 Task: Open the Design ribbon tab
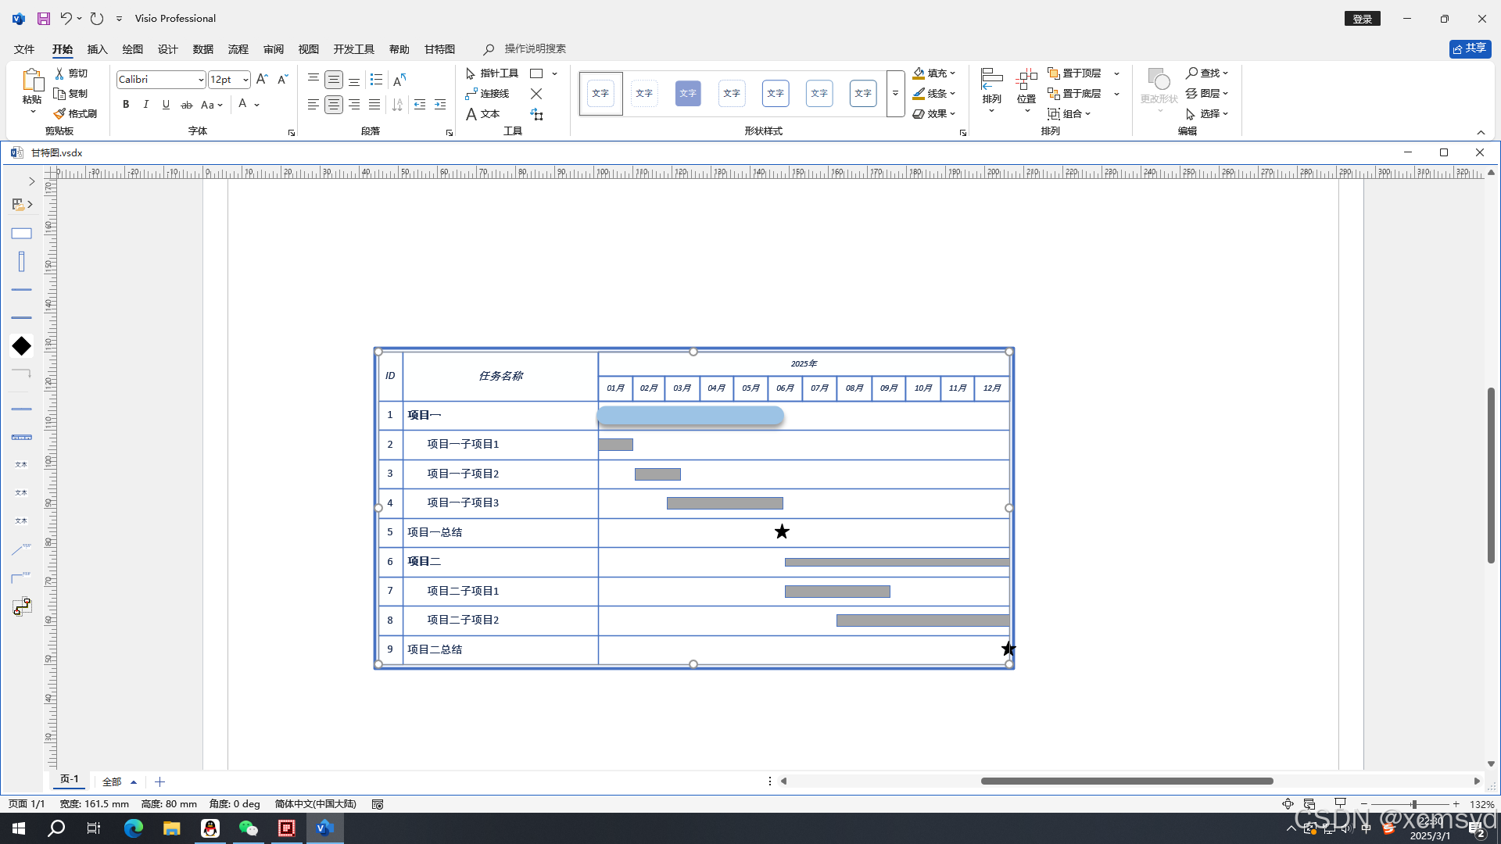click(x=167, y=49)
